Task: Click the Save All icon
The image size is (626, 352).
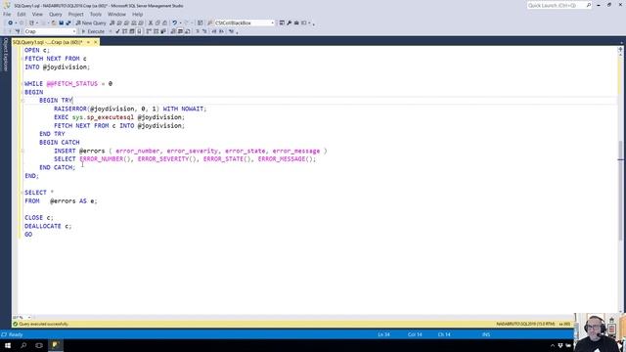Action: click(68, 22)
